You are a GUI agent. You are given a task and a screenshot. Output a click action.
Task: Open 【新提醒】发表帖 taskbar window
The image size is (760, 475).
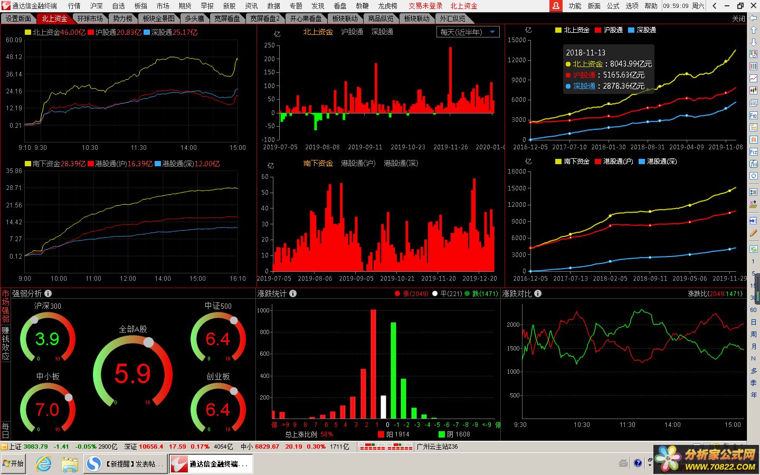coord(126,464)
